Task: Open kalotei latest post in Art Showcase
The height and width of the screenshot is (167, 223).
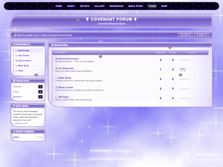Action: [x=183, y=68]
